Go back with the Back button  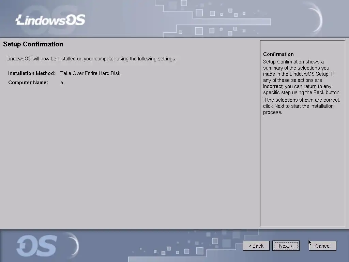point(256,246)
